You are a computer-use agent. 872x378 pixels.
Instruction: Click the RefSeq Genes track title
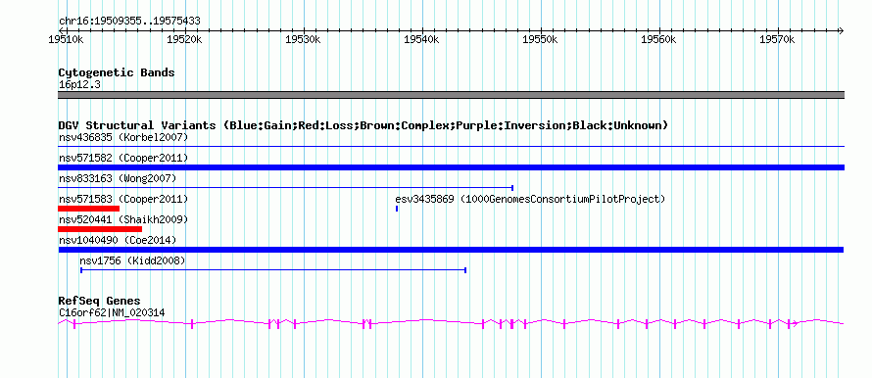pyautogui.click(x=100, y=302)
